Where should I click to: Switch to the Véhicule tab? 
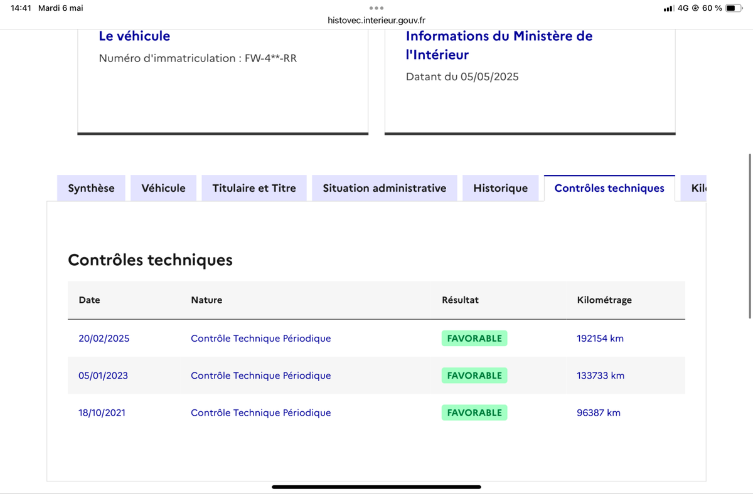(163, 188)
